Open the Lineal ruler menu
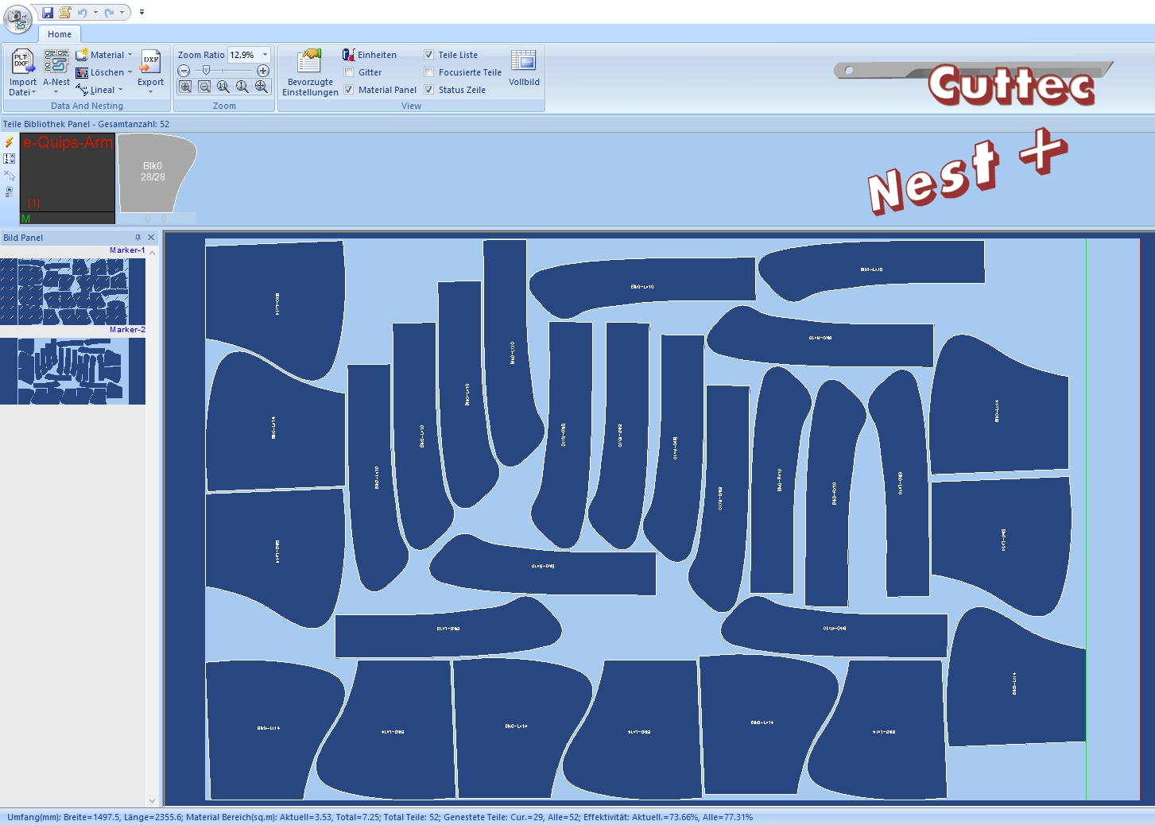Screen dimensions: 1155x825 coord(99,90)
